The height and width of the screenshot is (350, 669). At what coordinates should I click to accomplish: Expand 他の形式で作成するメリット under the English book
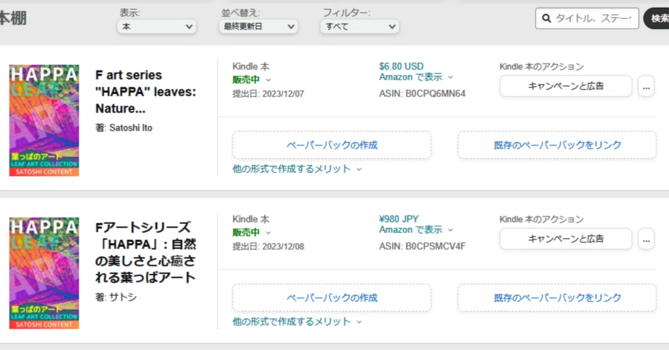pos(297,169)
